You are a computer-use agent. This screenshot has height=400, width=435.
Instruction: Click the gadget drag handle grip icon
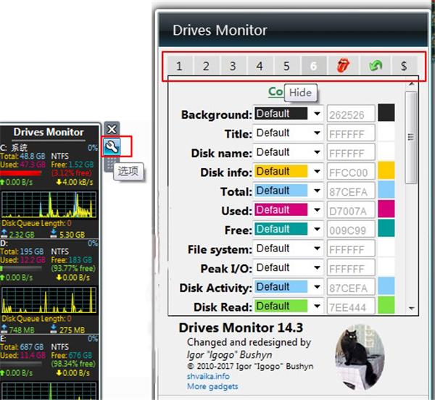[110, 164]
